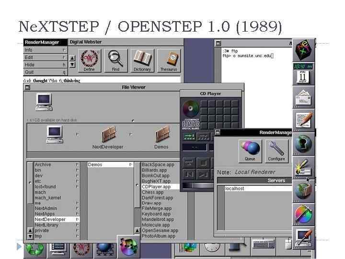Open the terminal monitor icon in bottom row
Image resolution: width=345 pixels, height=259 pixels.
tap(58, 250)
